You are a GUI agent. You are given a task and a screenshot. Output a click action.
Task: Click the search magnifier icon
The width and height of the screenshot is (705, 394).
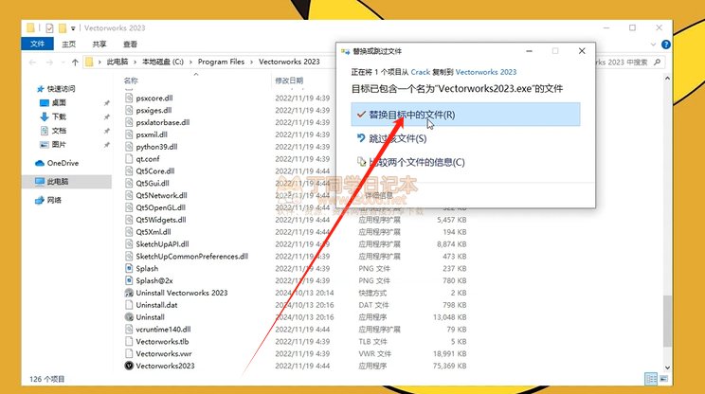coord(657,62)
